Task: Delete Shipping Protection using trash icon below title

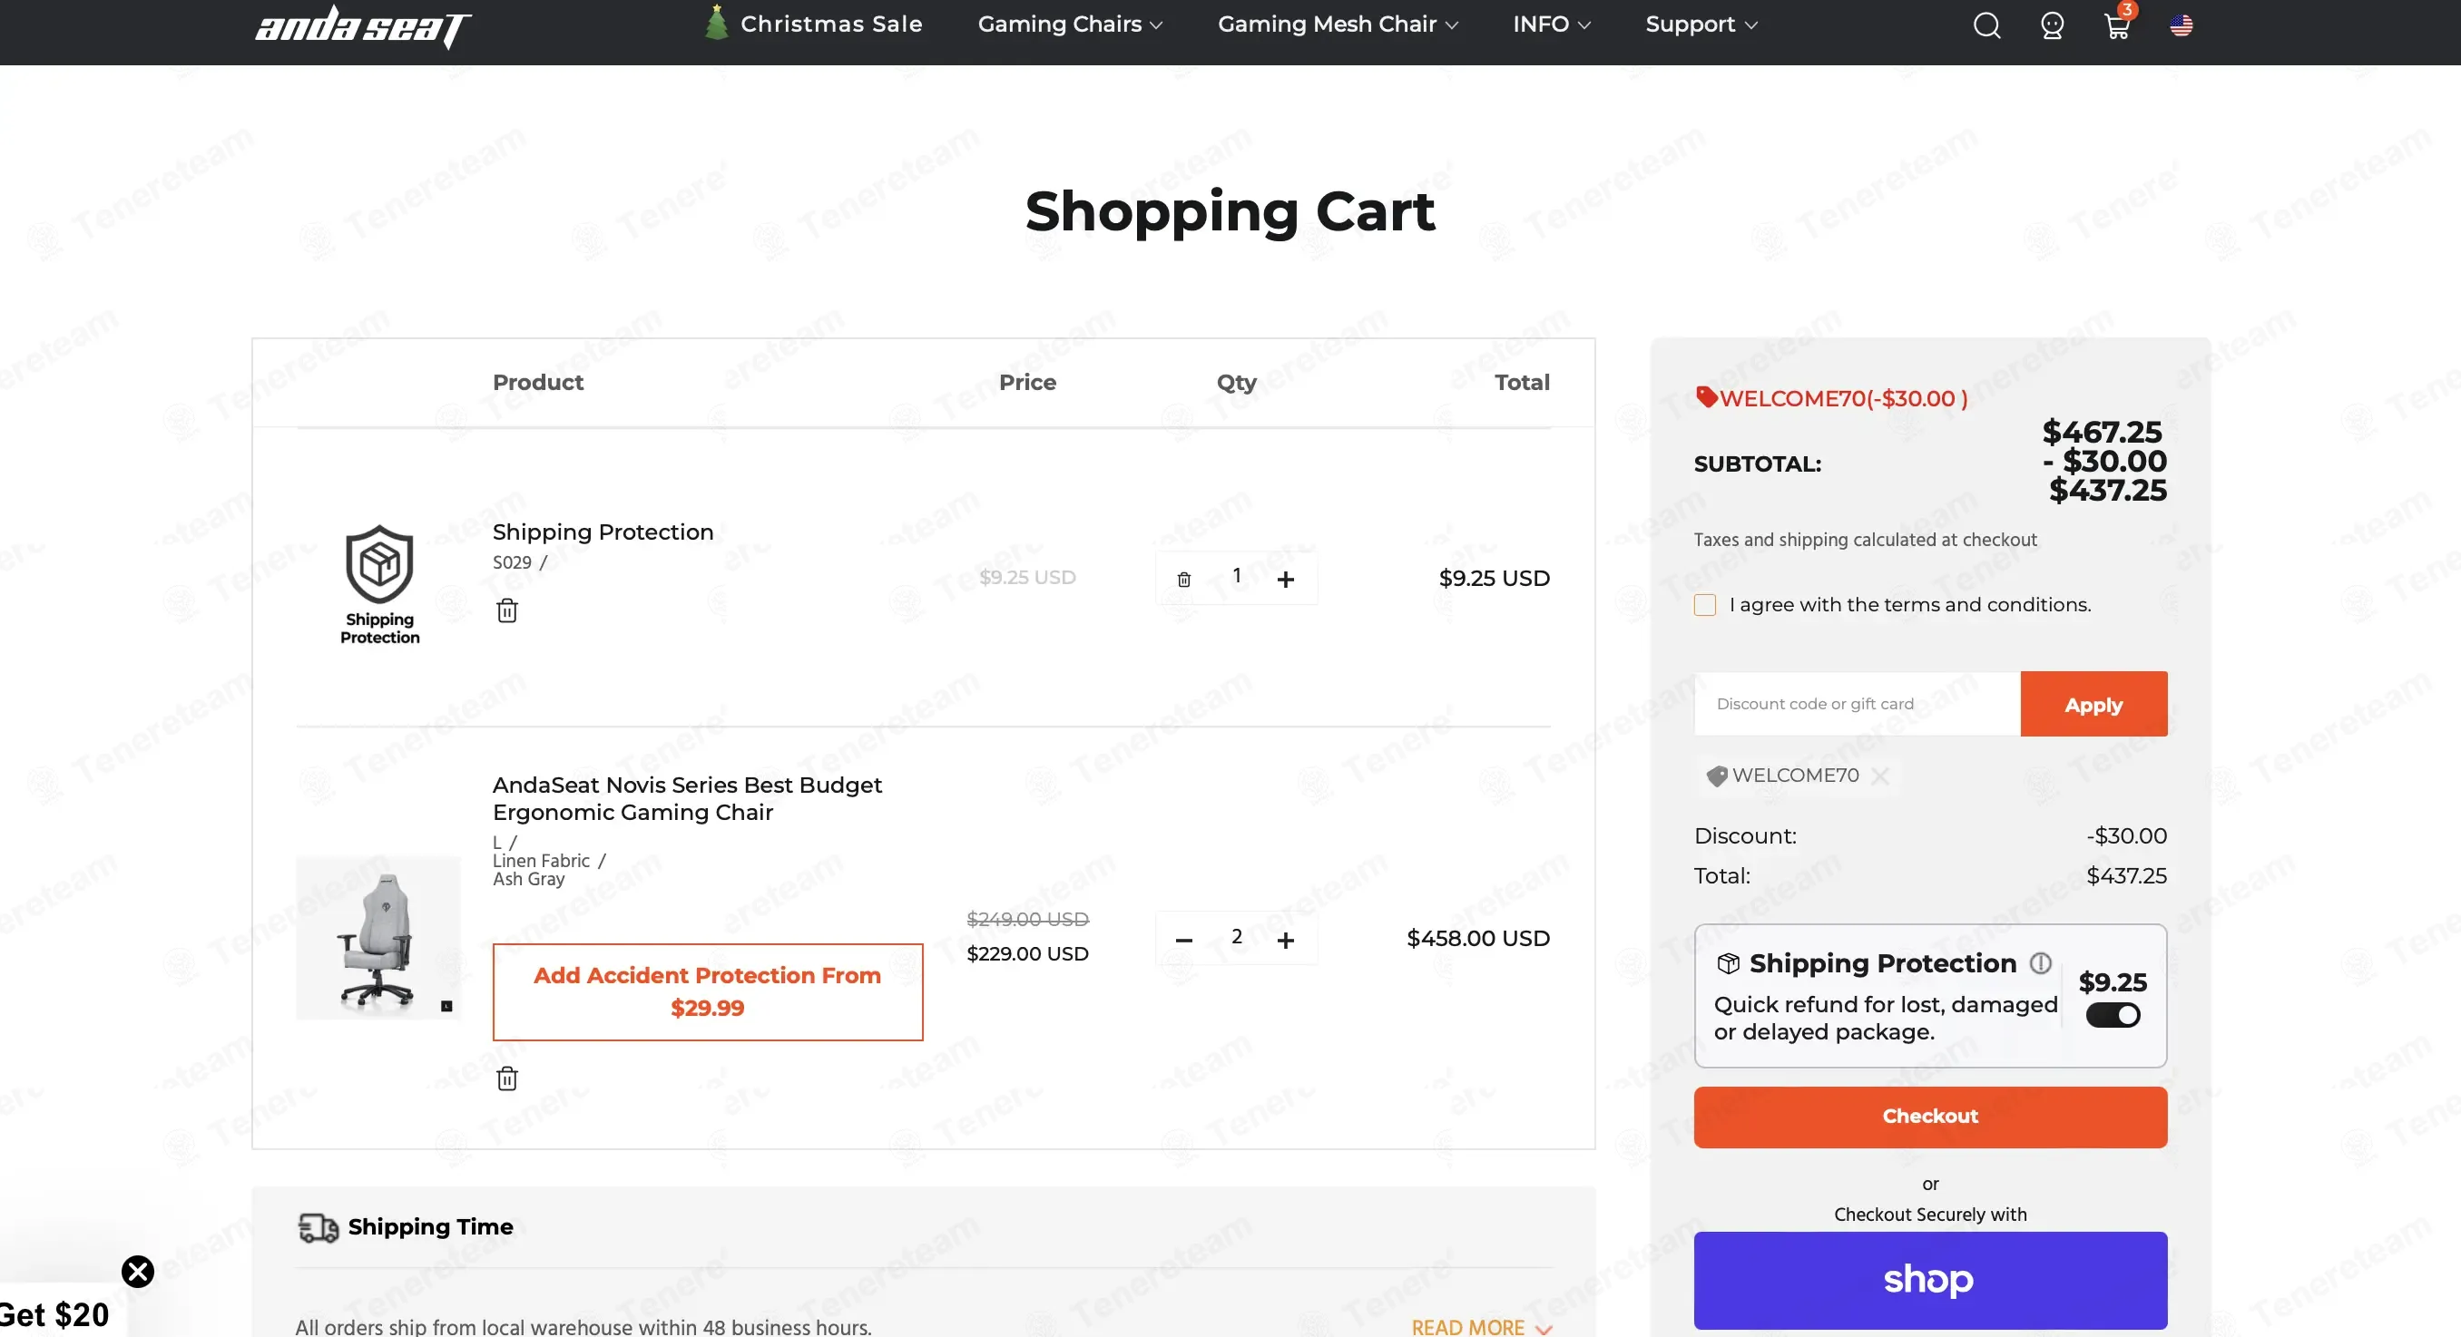Action: 507,610
